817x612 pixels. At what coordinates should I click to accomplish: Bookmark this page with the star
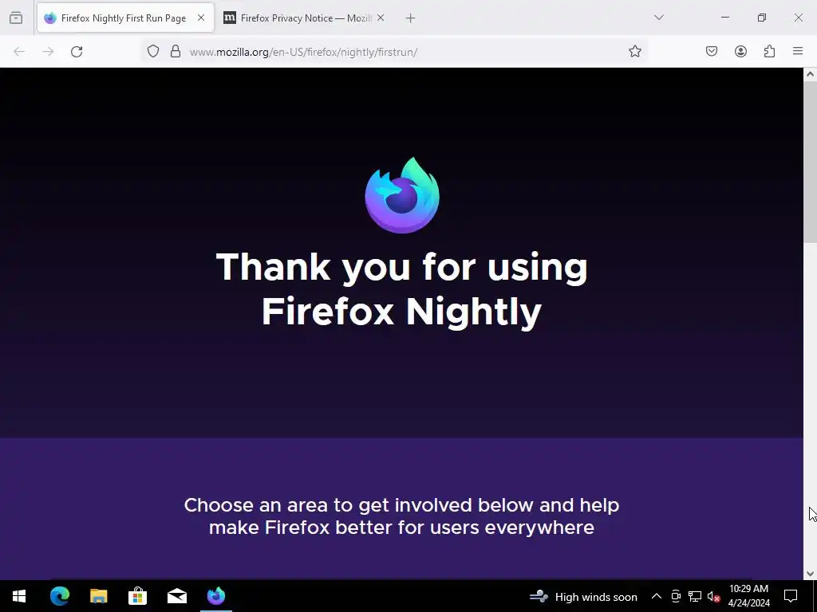tap(634, 51)
